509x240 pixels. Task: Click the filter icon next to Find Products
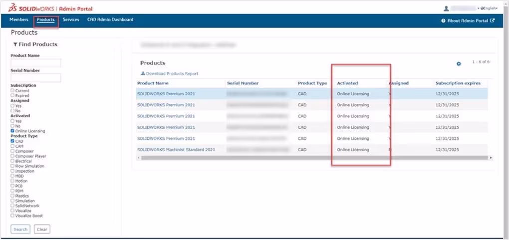[x=15, y=44]
